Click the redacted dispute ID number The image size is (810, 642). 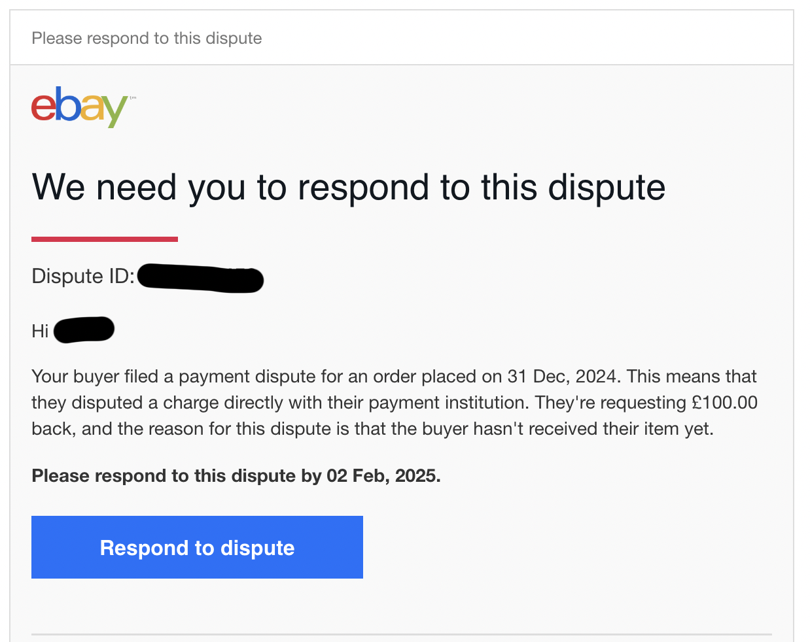(201, 279)
